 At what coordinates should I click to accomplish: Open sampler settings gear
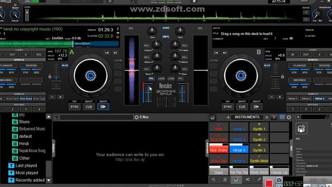pyautogui.click(x=289, y=117)
